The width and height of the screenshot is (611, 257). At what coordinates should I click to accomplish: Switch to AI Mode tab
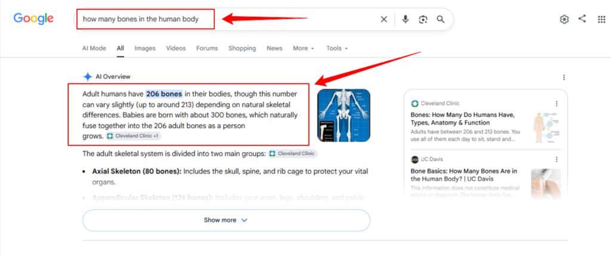(94, 48)
